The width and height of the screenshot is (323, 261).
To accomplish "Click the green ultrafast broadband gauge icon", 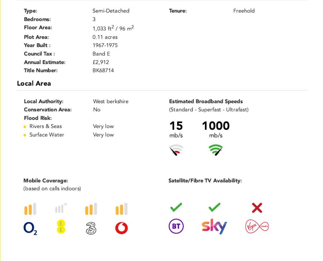I will (215, 150).
